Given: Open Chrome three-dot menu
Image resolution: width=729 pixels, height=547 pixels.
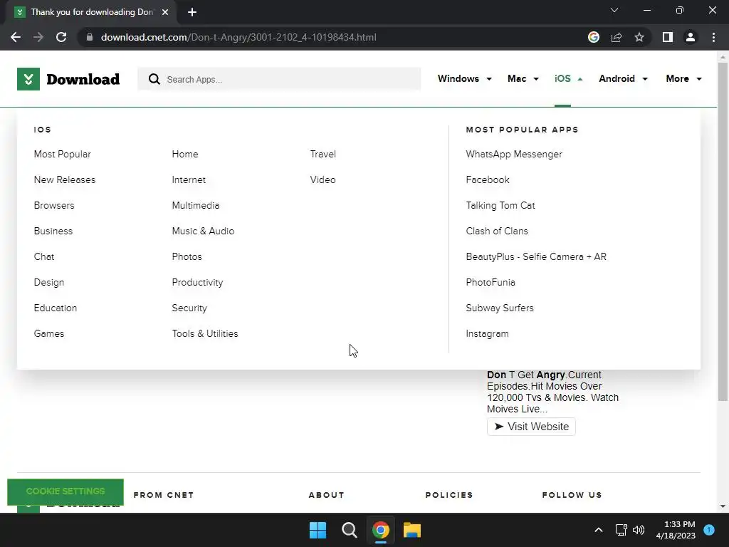Looking at the screenshot, I should (x=713, y=37).
